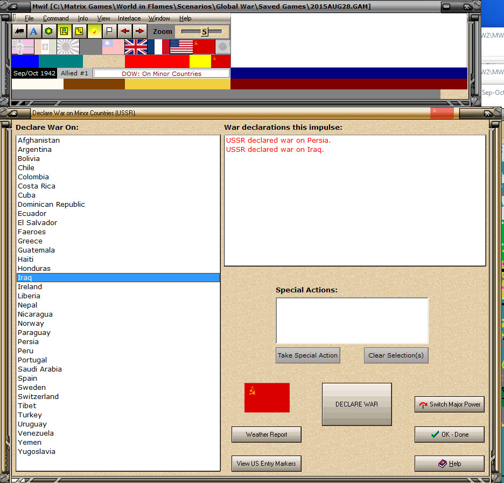Select the German flag in flag row
The height and width of the screenshot is (483, 504).
coord(23,47)
